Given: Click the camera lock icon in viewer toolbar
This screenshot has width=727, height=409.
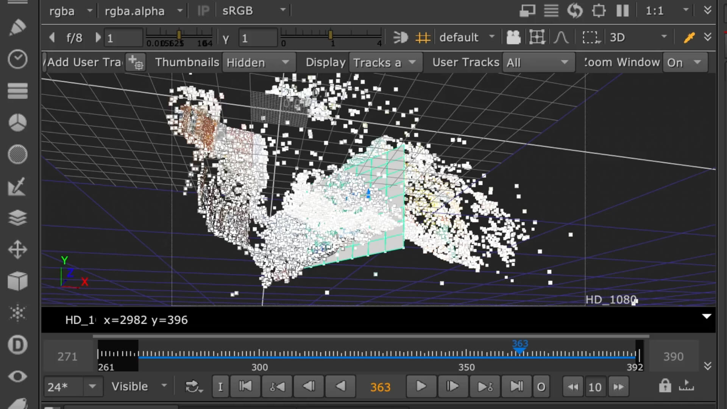Looking at the screenshot, I should click(513, 37).
